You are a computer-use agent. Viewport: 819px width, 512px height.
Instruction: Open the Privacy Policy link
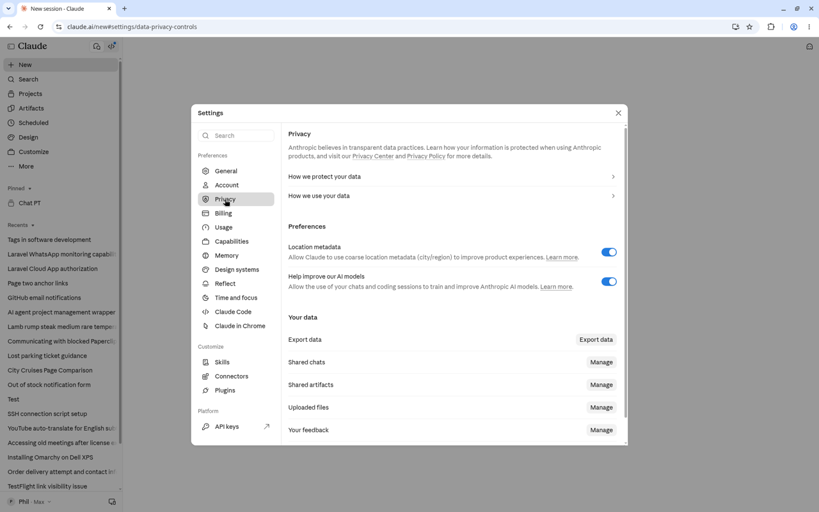(x=426, y=156)
